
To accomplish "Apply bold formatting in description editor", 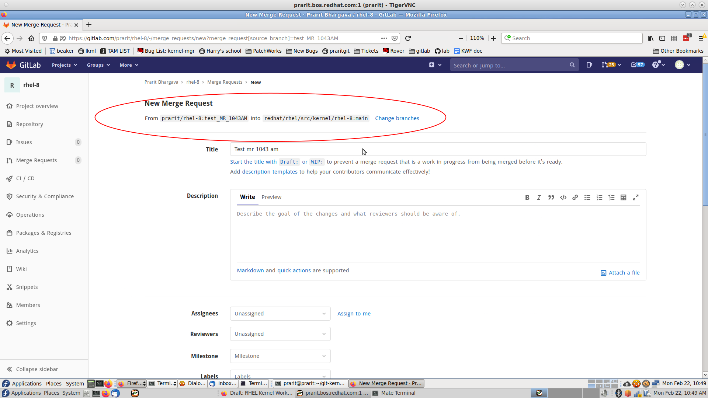I will (x=527, y=198).
